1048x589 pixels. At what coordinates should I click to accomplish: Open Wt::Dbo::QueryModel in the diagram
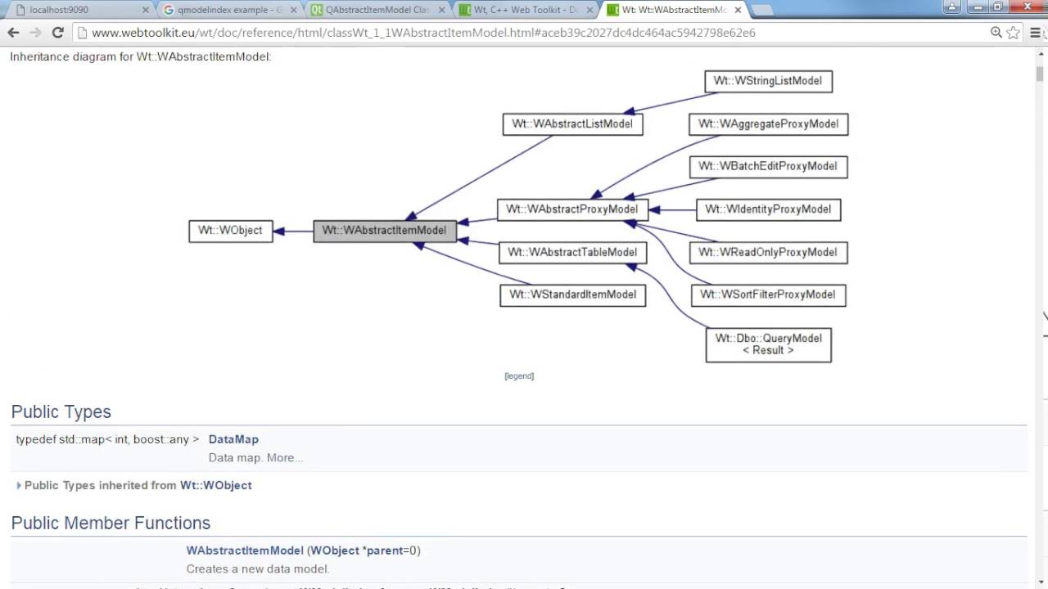click(x=768, y=344)
